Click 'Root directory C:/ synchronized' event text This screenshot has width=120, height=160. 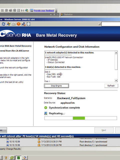click(93, 145)
